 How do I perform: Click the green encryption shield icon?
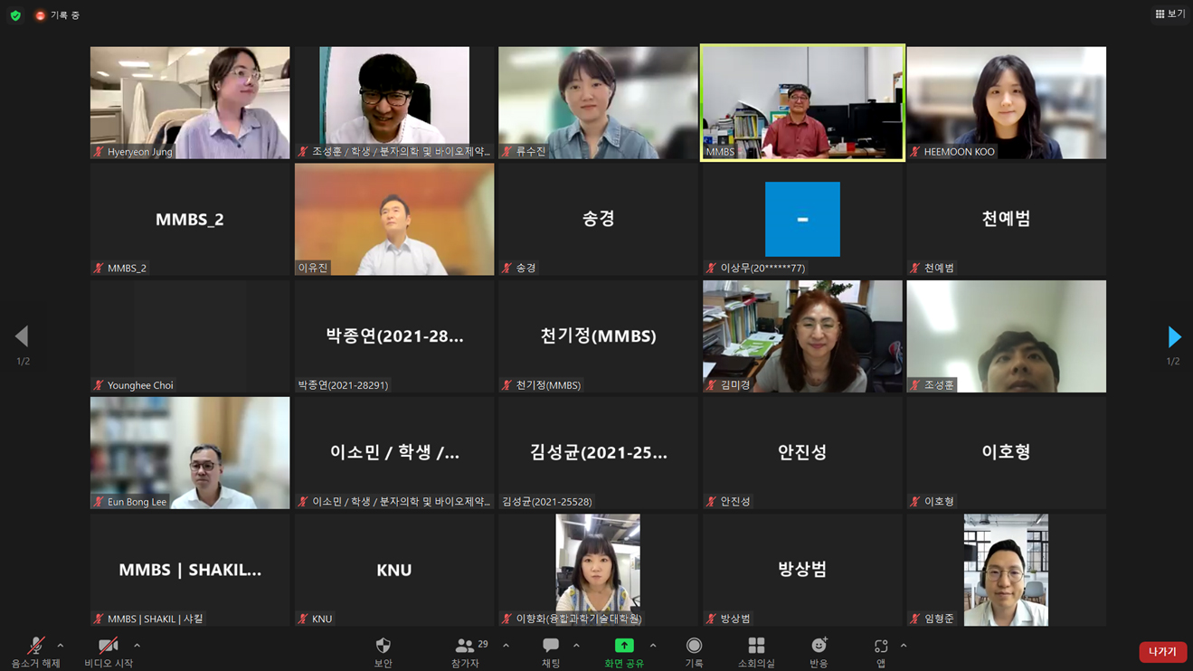pyautogui.click(x=15, y=15)
